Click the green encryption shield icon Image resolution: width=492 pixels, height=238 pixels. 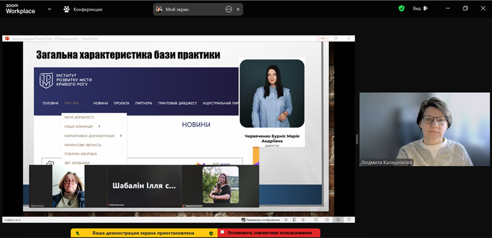(401, 8)
